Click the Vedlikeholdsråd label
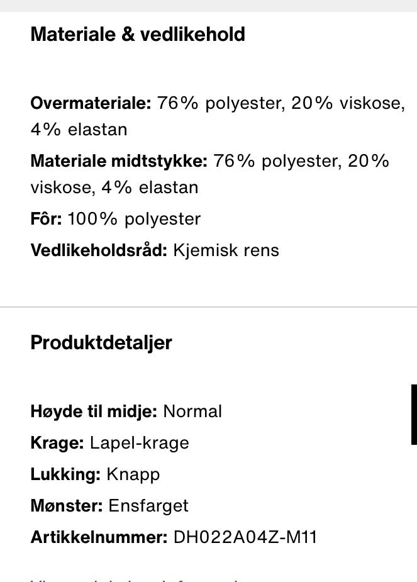417x582 pixels. pyautogui.click(x=99, y=250)
